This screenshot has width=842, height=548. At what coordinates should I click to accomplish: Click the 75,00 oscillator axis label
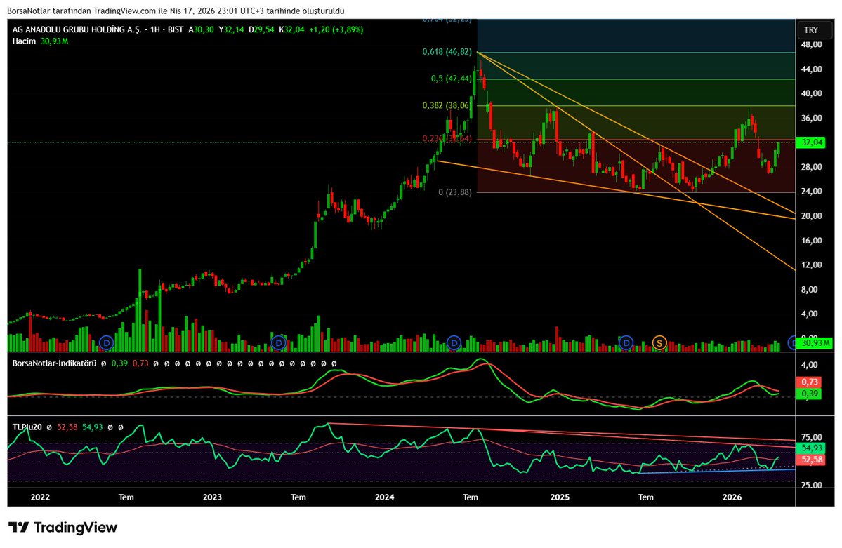[x=811, y=437]
